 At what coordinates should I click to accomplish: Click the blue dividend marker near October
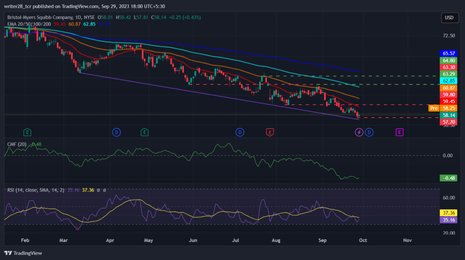point(369,132)
